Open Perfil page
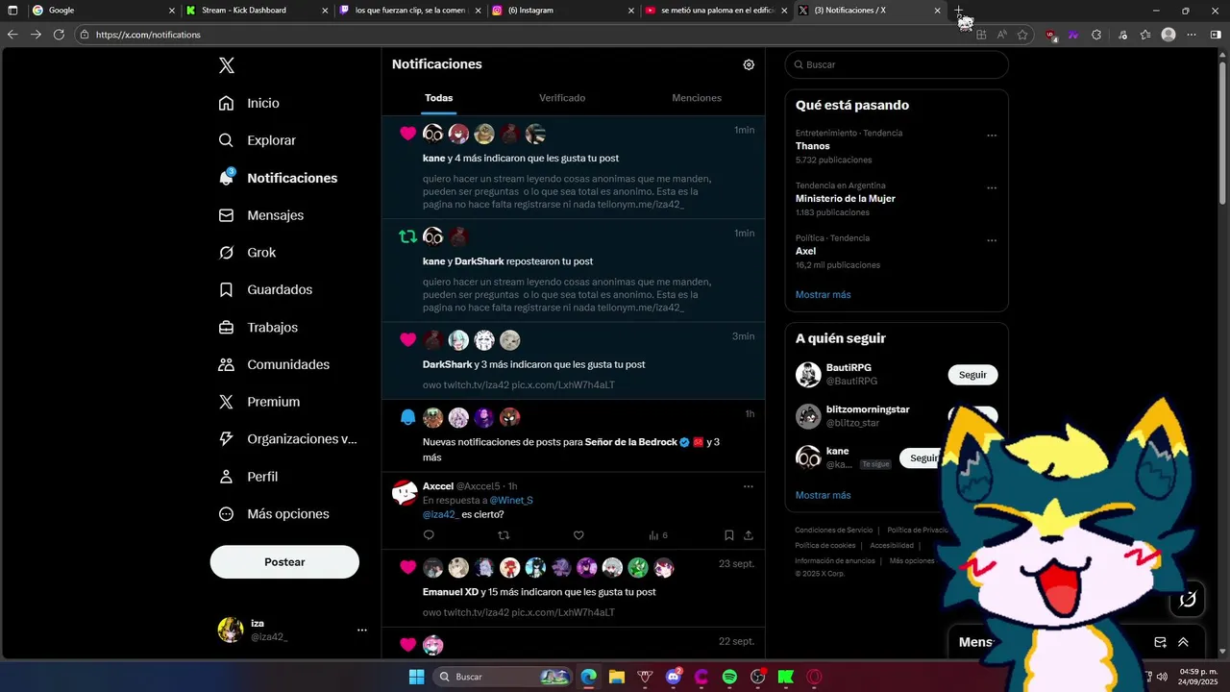The image size is (1230, 692). pyautogui.click(x=249, y=477)
